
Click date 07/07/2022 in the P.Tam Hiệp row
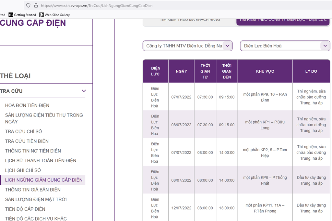181,153
